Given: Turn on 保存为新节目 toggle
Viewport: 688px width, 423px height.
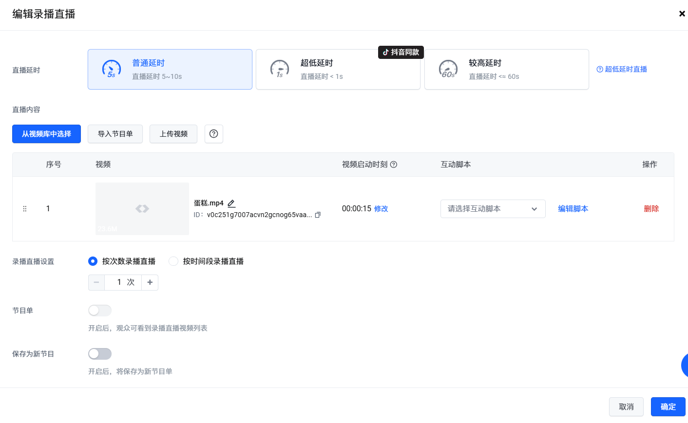Looking at the screenshot, I should coord(100,354).
